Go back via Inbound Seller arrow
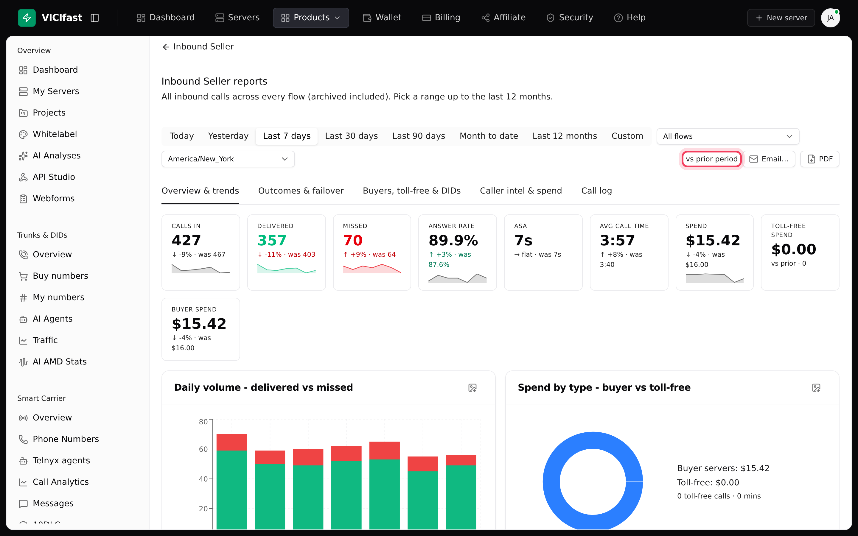This screenshot has height=536, width=858. [x=198, y=47]
